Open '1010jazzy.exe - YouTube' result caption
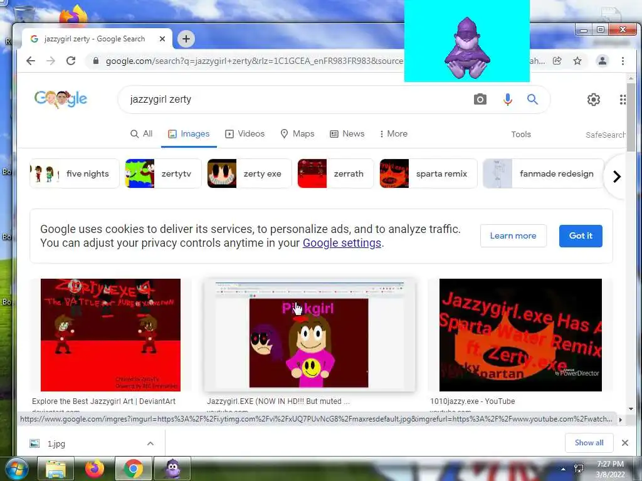642x481 pixels. click(x=473, y=401)
